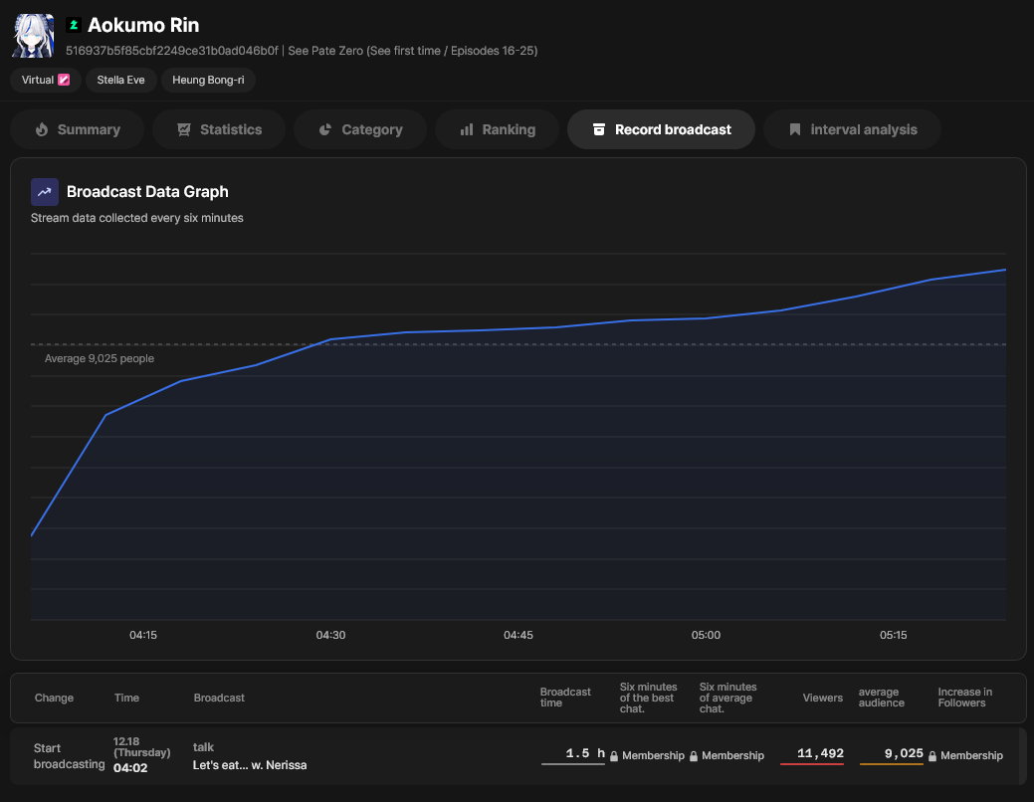Click the flame icon on the Summary tab
The width and height of the screenshot is (1034, 802).
coord(42,129)
